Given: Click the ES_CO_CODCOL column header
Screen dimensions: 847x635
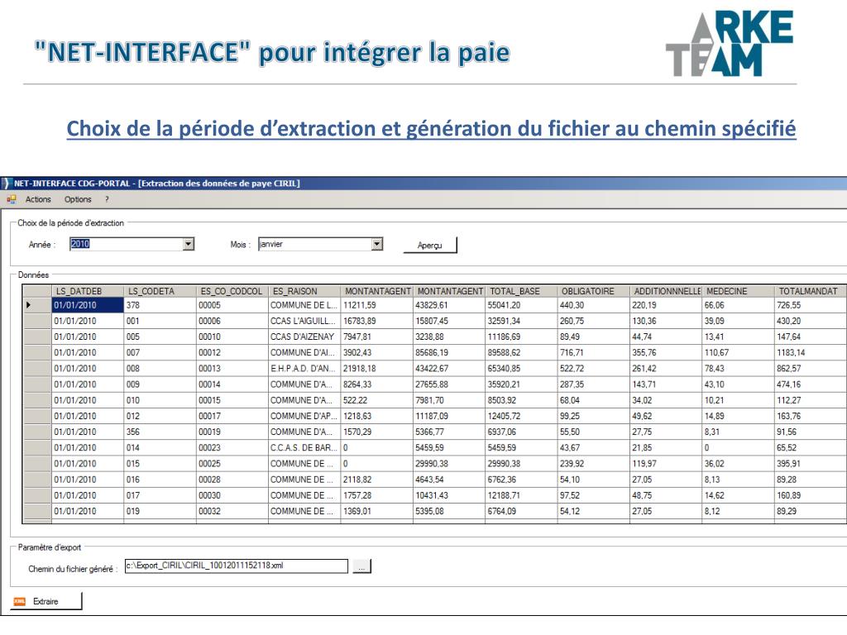Looking at the screenshot, I should (x=232, y=291).
